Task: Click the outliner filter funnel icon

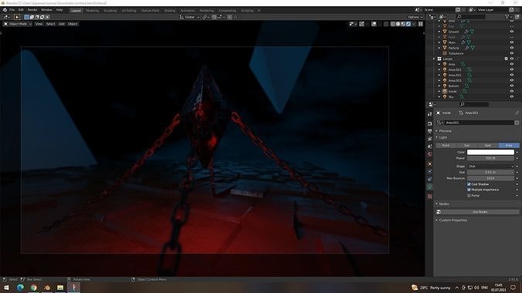Action: [507, 17]
